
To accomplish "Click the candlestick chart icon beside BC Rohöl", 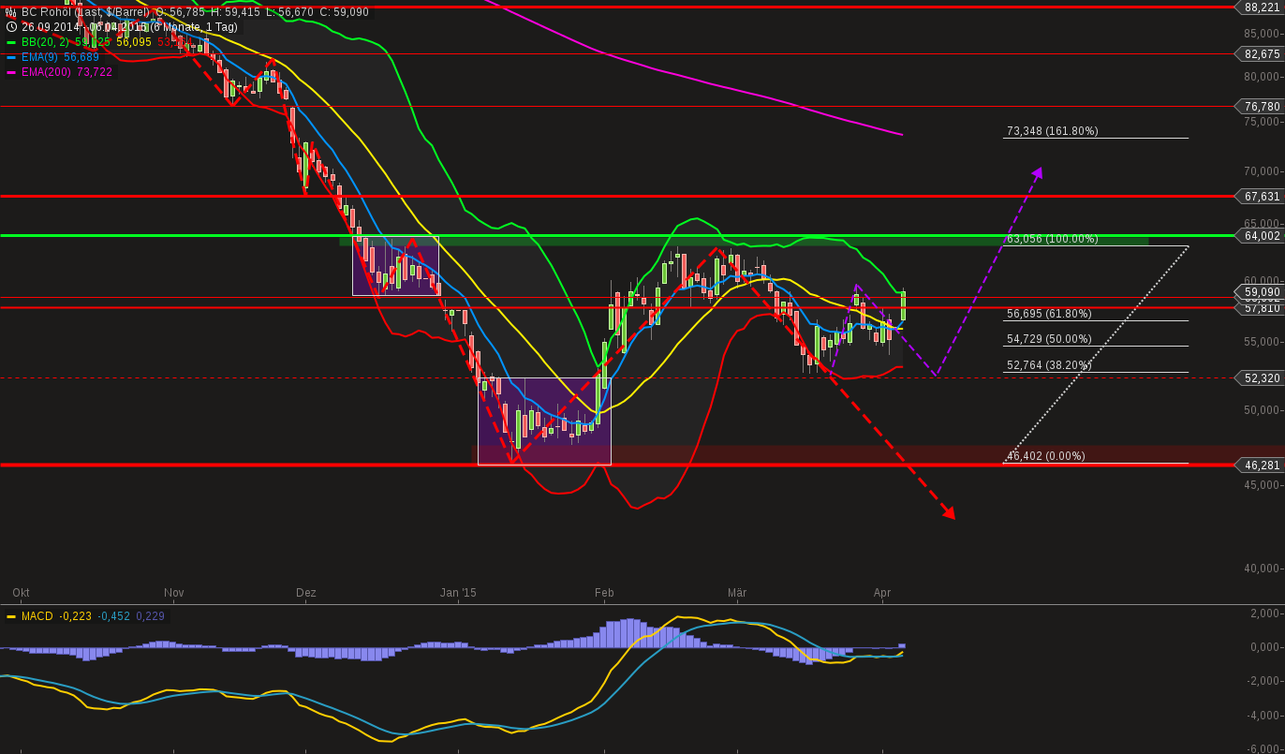I will 11,12.
